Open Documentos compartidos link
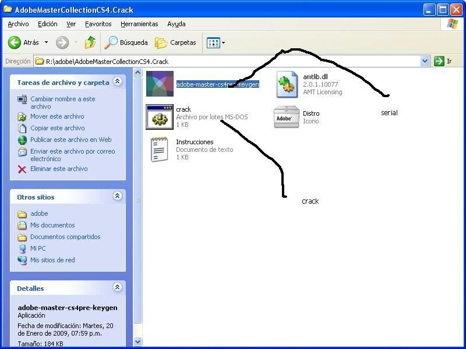Screen dimensions: 466x349 point(65,237)
